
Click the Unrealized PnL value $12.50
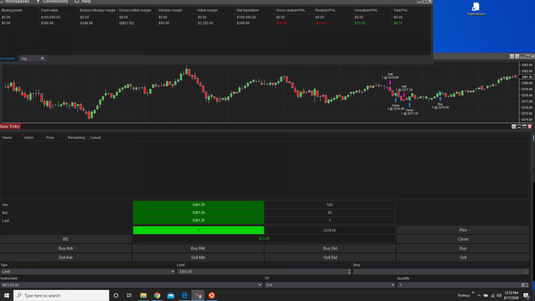click(360, 23)
